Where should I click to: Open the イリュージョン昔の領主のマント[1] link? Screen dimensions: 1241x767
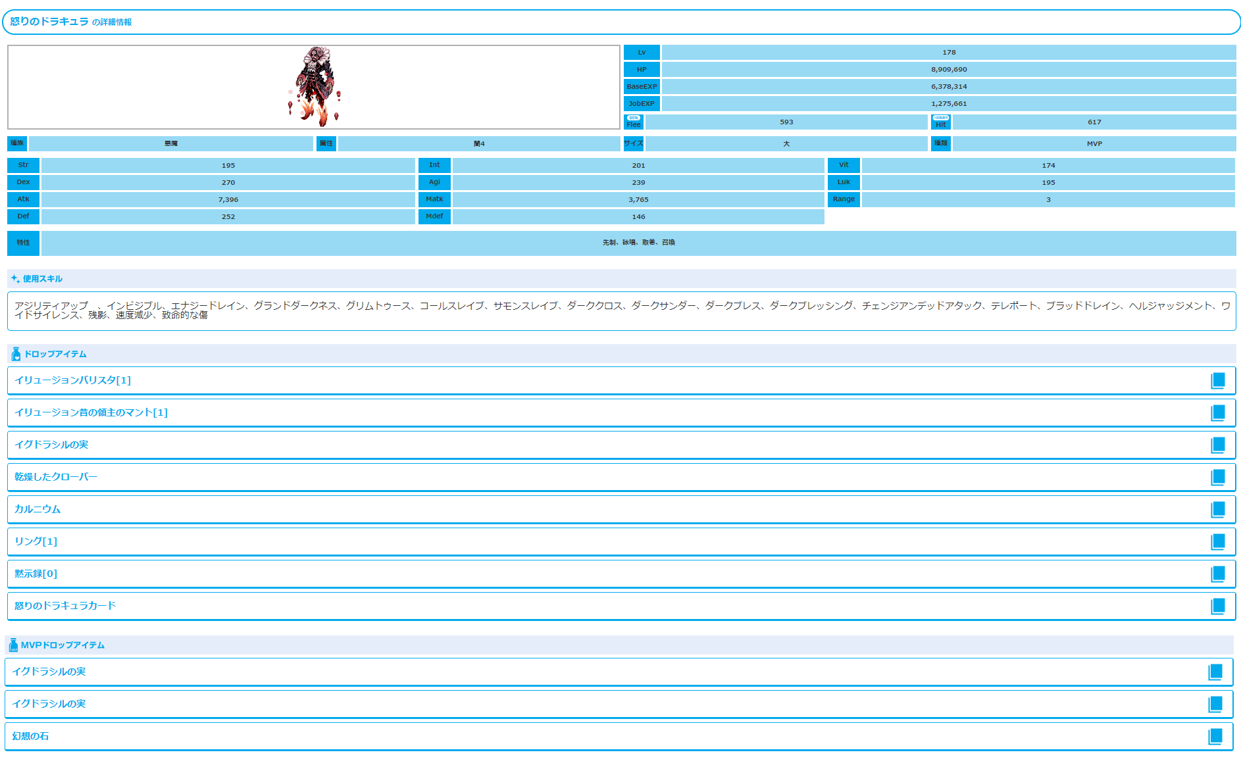[x=91, y=412]
